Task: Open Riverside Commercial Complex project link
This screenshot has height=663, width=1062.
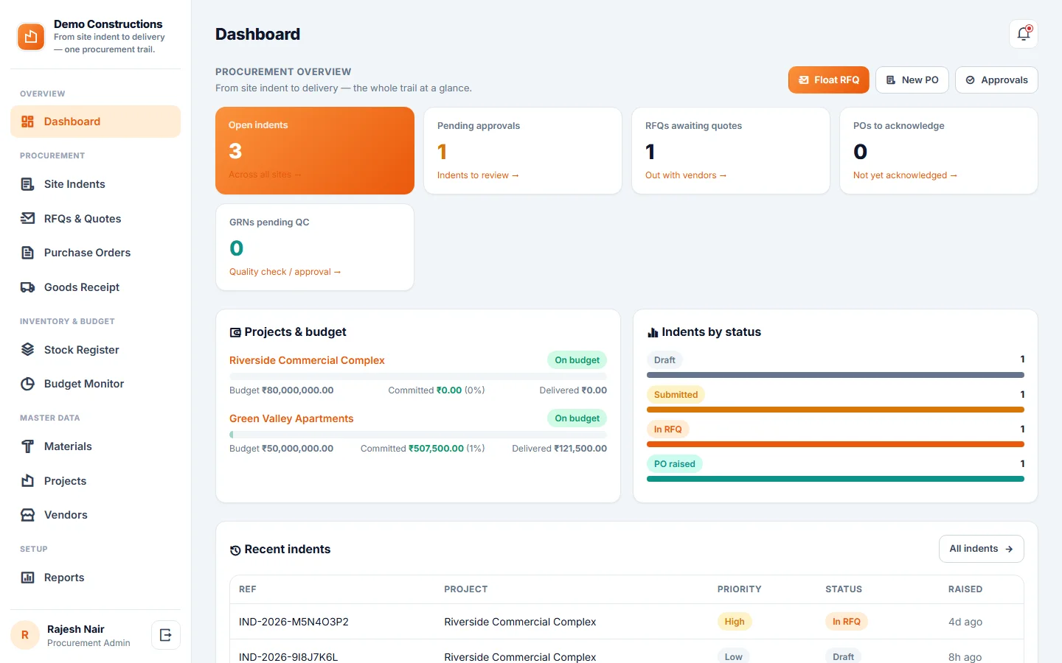Action: tap(307, 360)
